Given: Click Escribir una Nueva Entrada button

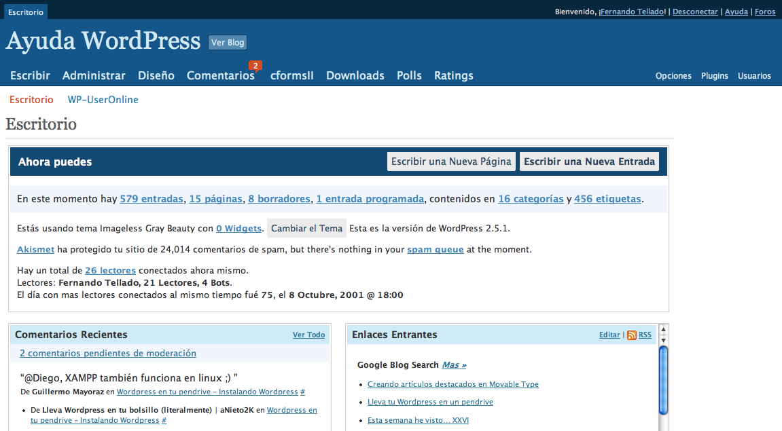Looking at the screenshot, I should (x=589, y=162).
